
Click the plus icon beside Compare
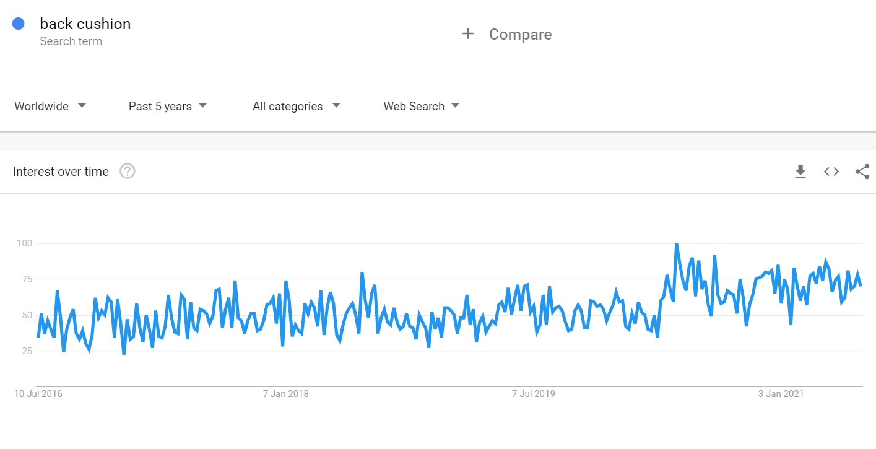(x=468, y=34)
